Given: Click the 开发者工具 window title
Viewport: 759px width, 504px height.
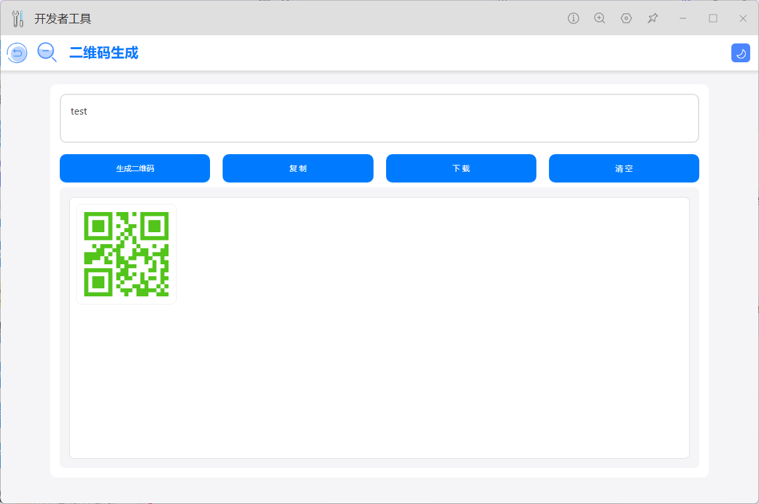Looking at the screenshot, I should [63, 19].
